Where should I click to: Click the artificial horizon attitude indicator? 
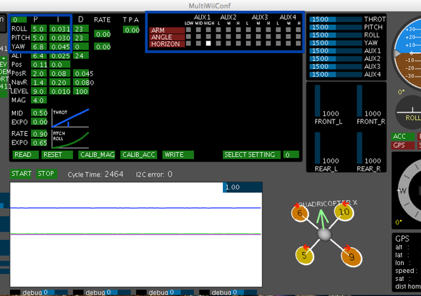pyautogui.click(x=408, y=53)
